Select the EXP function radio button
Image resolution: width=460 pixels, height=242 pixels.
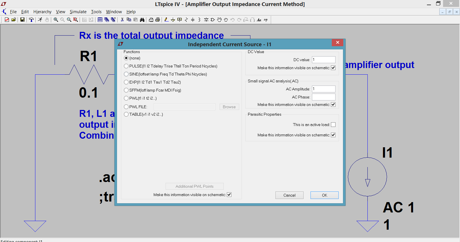(126, 82)
